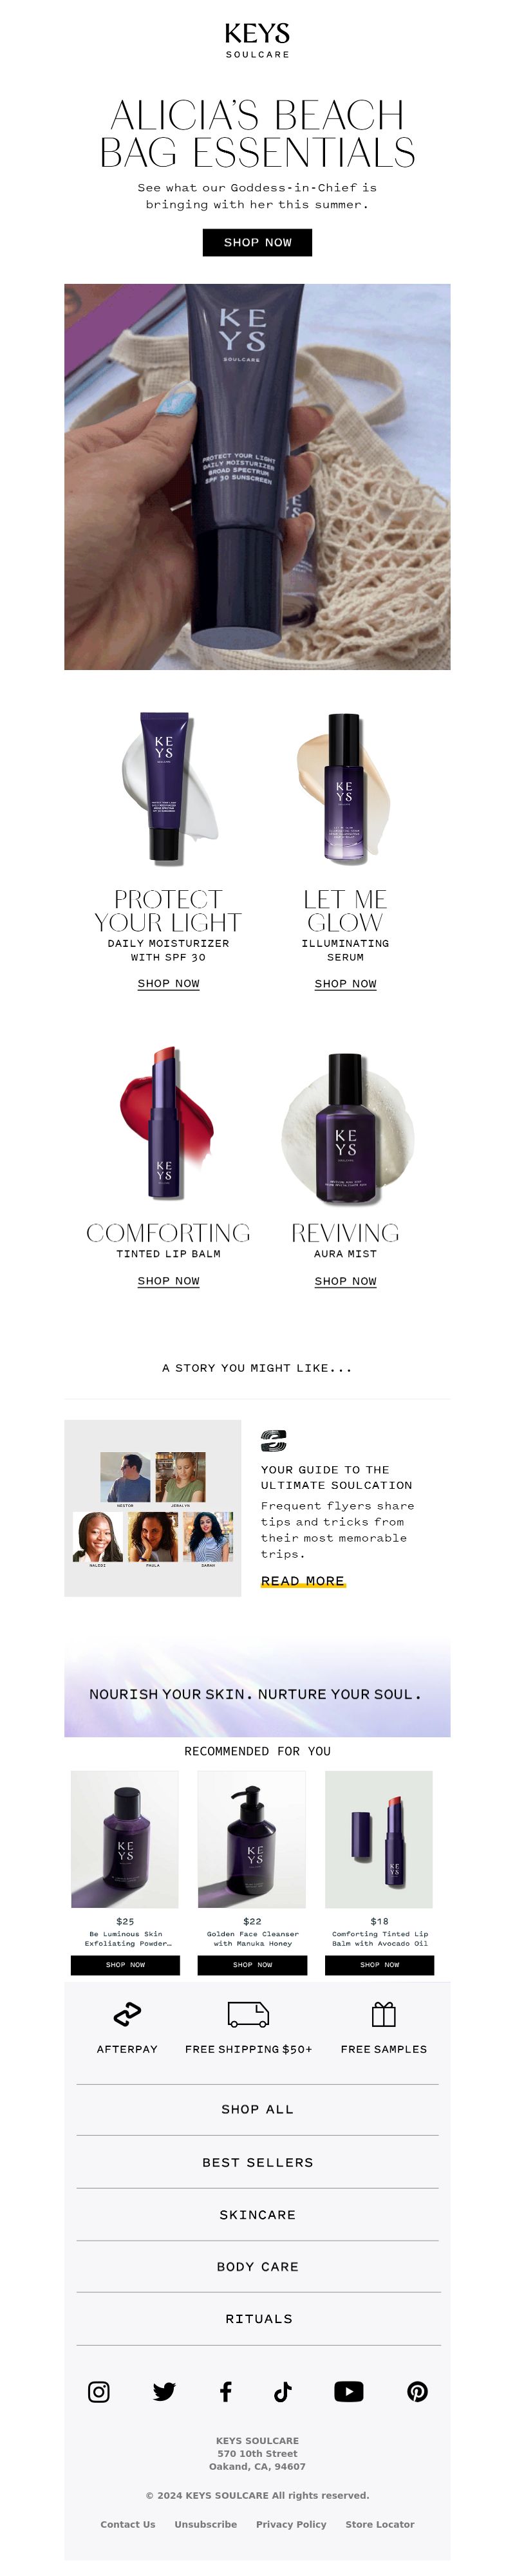Click the free samples gift icon
515x2576 pixels.
384,2013
